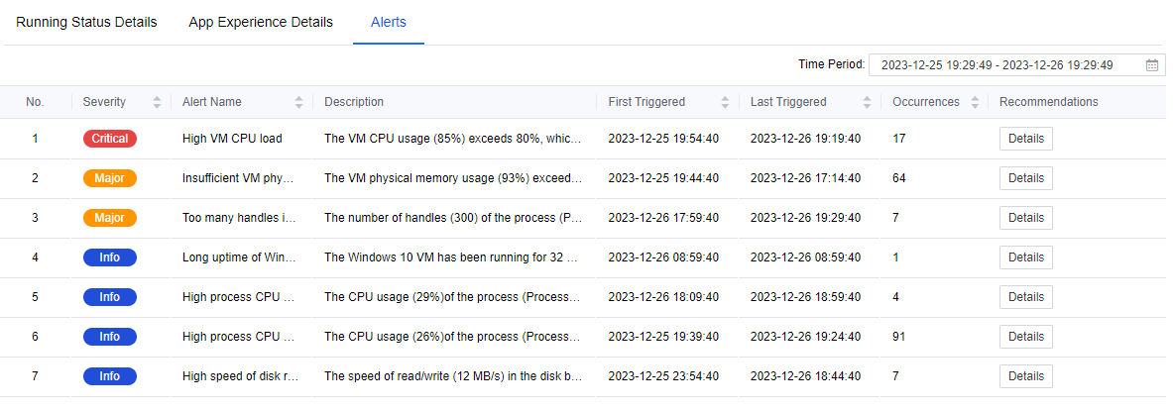Switch to Running Status Details tab

86,22
